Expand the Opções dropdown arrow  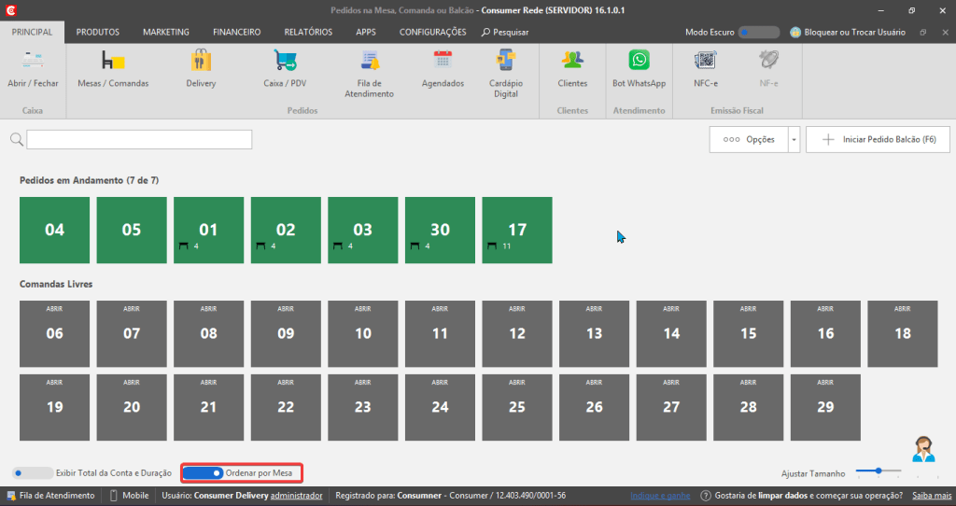[x=794, y=140]
